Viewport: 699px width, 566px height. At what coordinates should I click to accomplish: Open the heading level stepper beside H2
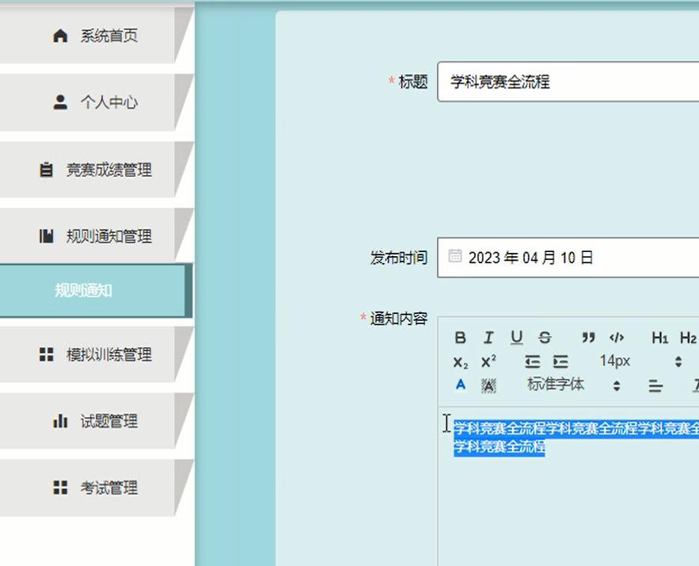point(677,361)
